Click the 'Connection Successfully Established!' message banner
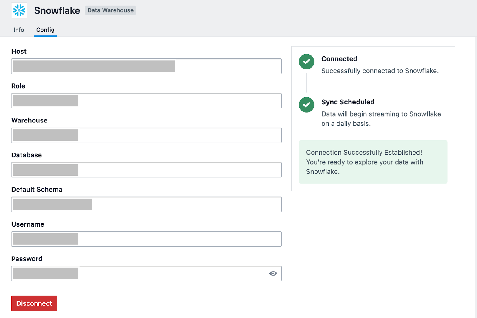Viewport: 477px width, 318px height. point(373,162)
